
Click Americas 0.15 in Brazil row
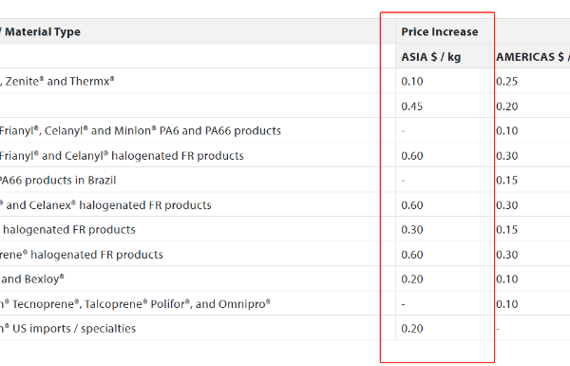506,181
